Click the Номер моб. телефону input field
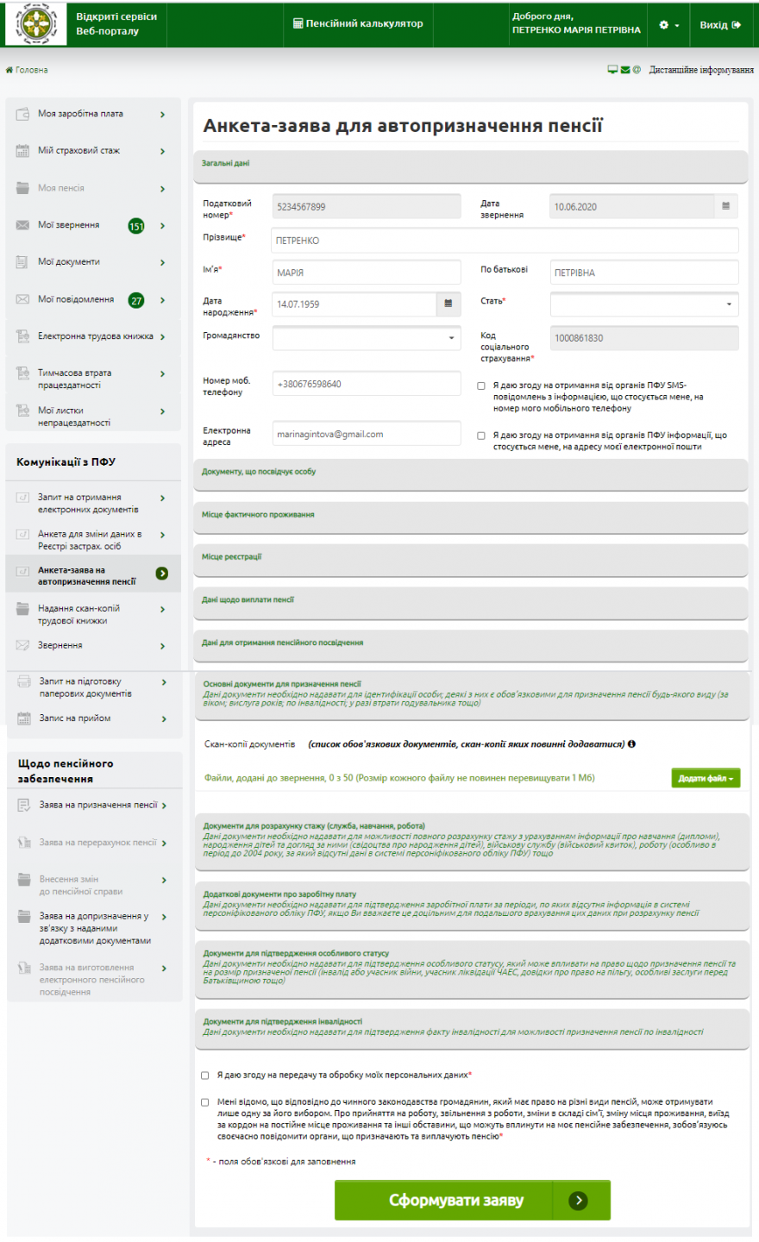Viewport: 759px width, 1242px height. pyautogui.click(x=366, y=385)
